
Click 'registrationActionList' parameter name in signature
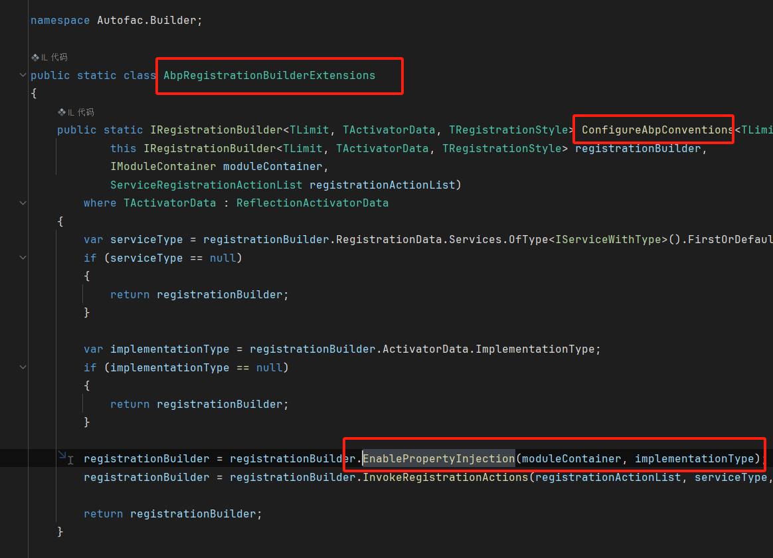click(382, 185)
